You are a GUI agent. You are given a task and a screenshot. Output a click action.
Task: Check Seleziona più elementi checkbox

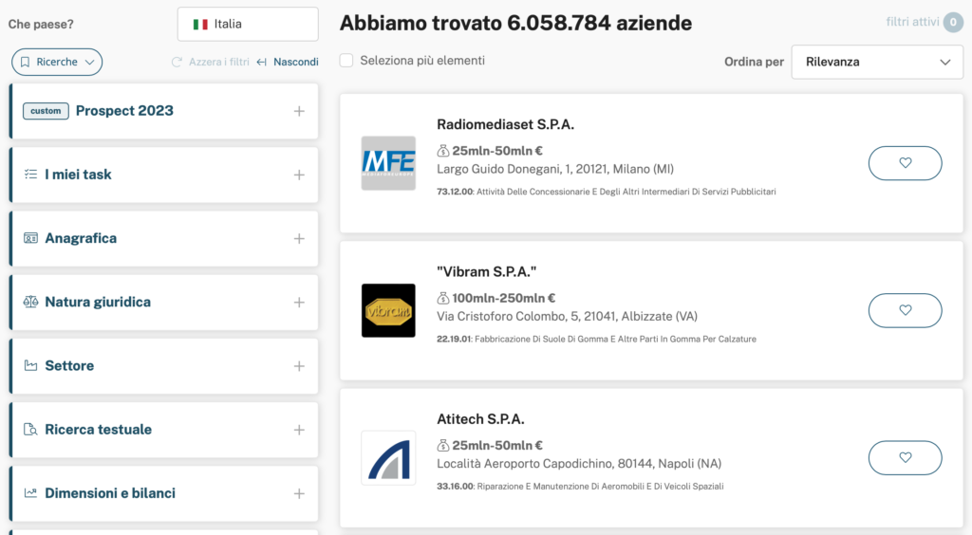[346, 61]
